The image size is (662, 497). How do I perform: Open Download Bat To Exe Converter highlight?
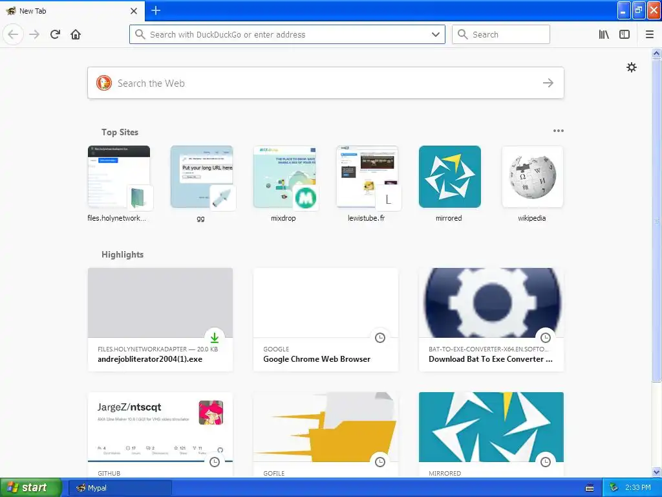click(x=491, y=320)
